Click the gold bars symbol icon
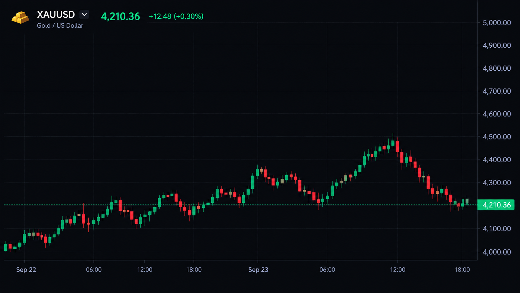 [x=20, y=17]
